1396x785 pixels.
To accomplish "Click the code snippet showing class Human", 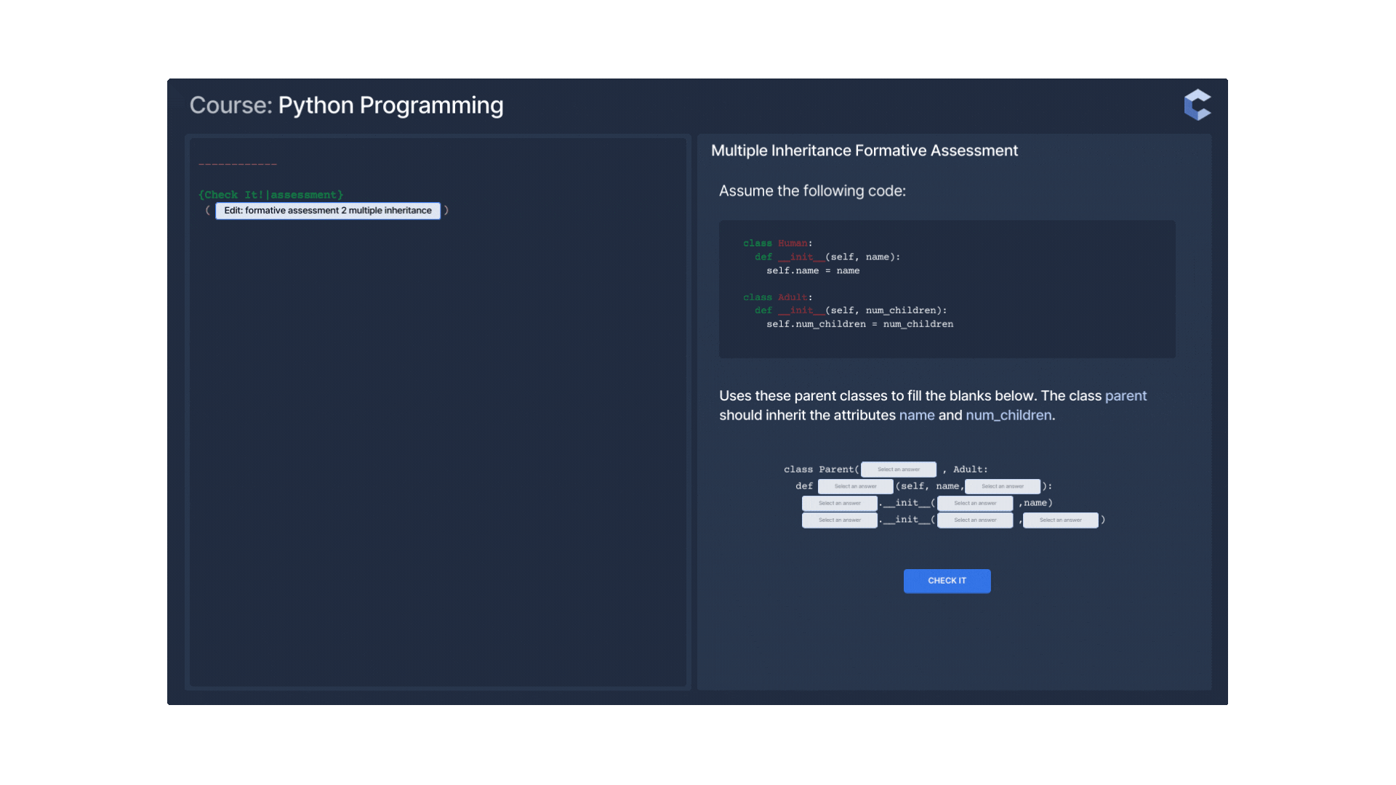I will 945,289.
